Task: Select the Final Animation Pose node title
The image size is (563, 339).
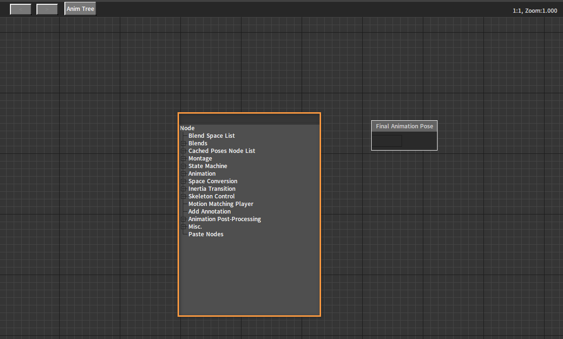Action: pyautogui.click(x=404, y=126)
